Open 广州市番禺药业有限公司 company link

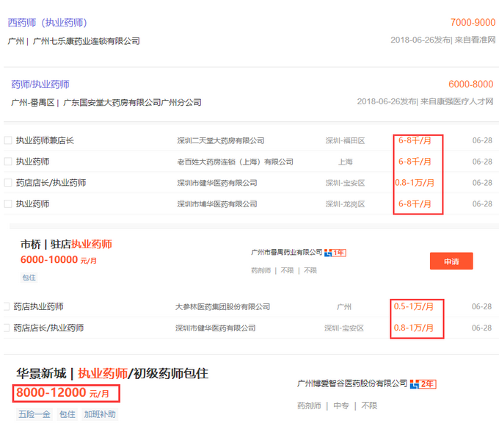click(x=287, y=253)
